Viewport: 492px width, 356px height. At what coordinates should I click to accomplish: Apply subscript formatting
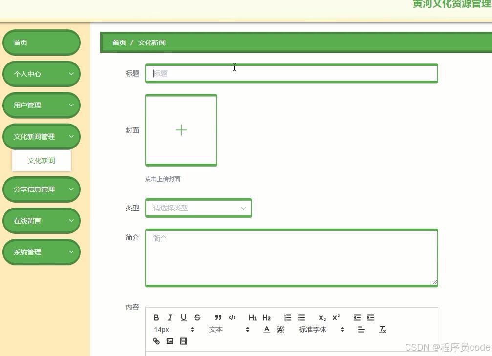[x=322, y=318]
